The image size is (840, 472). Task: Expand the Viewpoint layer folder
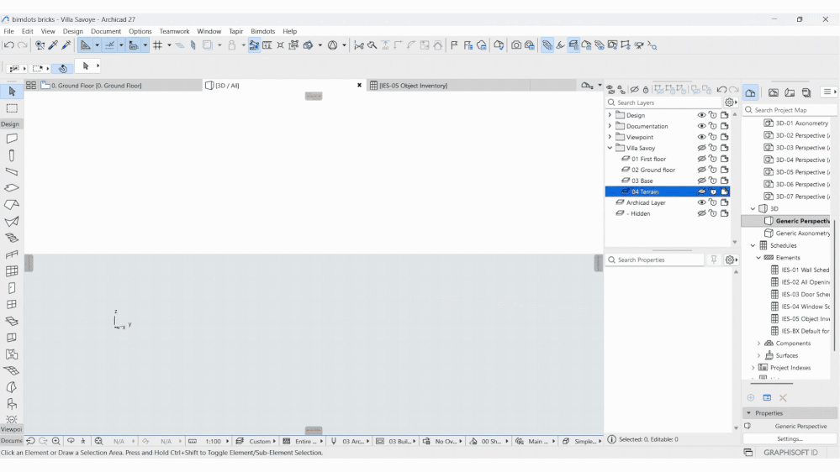[610, 137]
